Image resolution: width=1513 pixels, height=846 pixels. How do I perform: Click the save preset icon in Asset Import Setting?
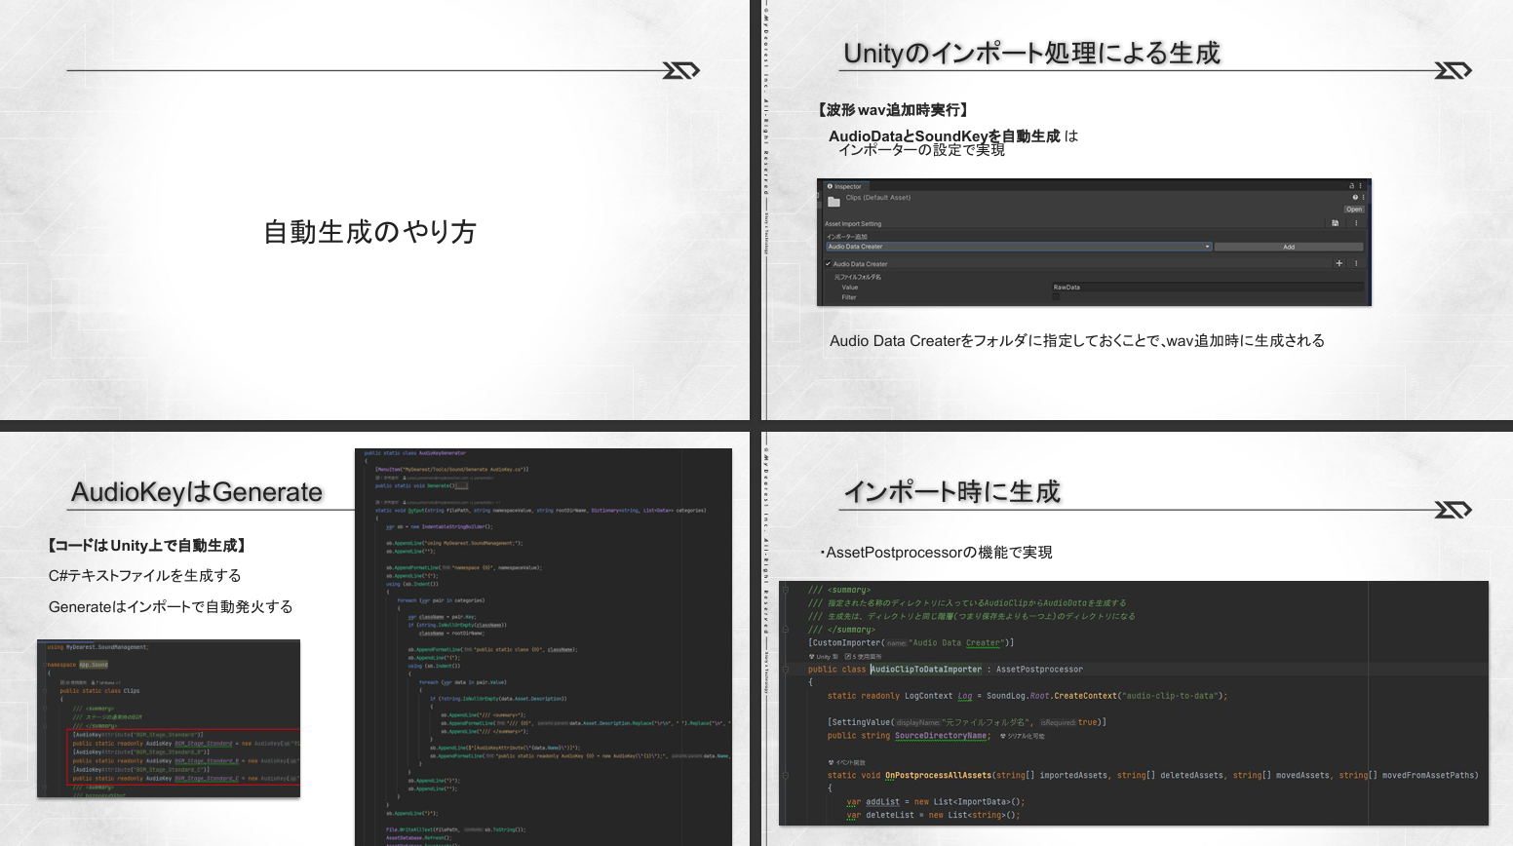pos(1336,223)
